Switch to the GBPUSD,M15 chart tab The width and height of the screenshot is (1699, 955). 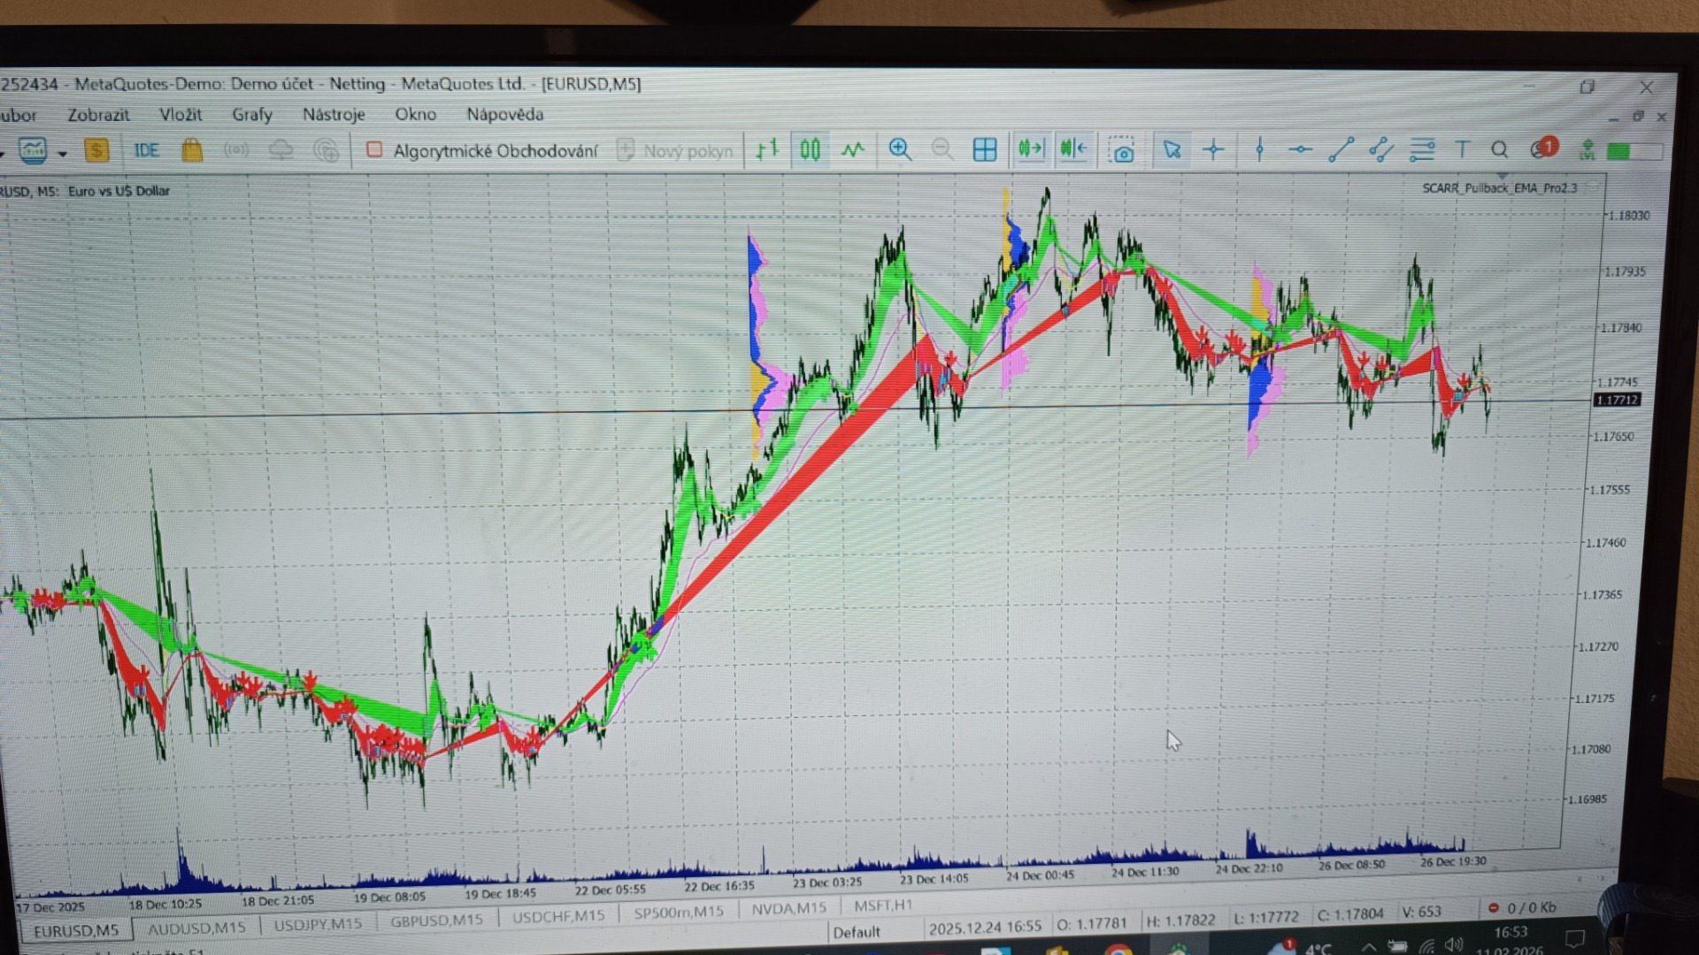pos(436,921)
